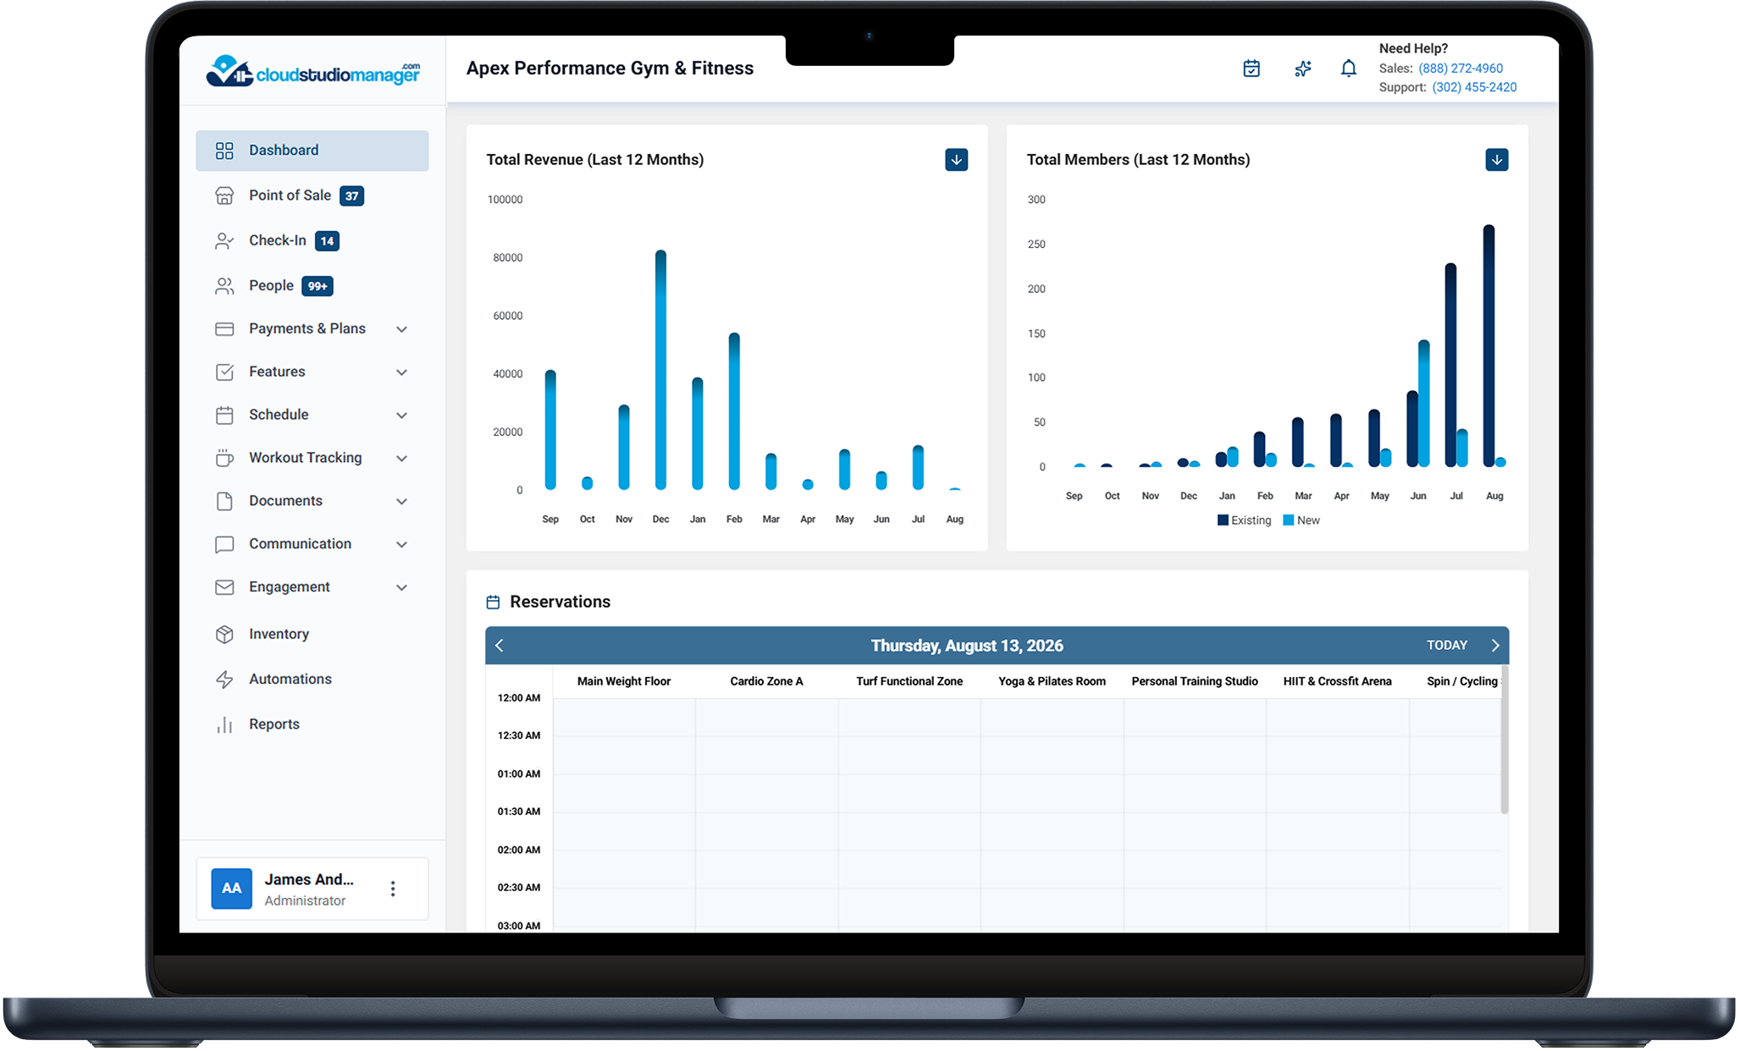Call the Sales phone number link

[x=1461, y=69]
